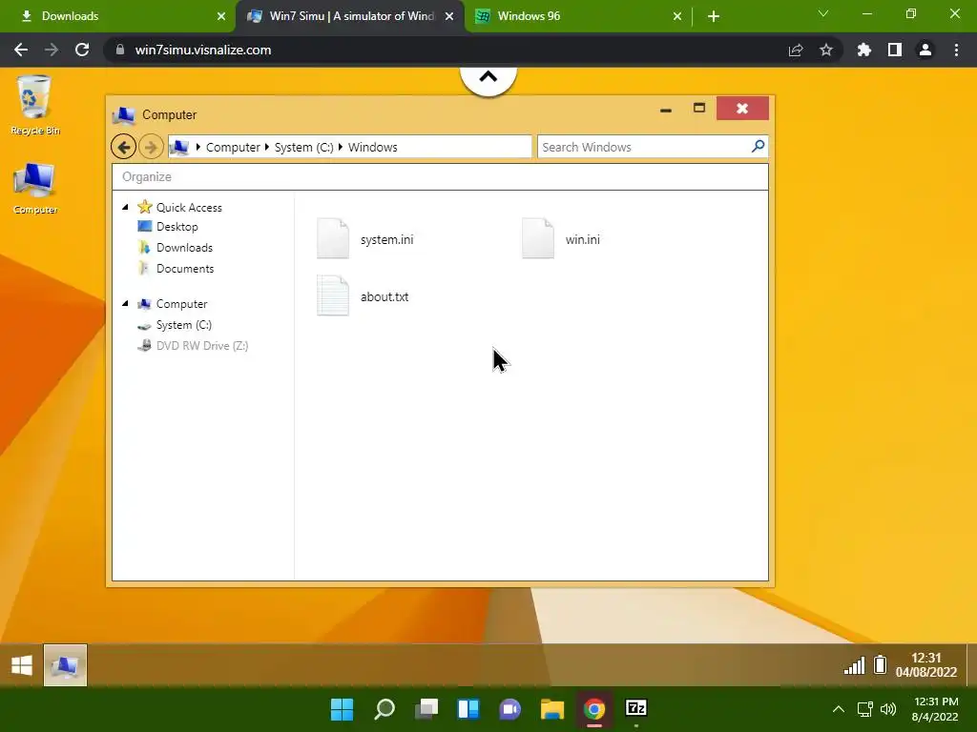Share this page with the share icon
Viewport: 977px width, 732px height.
pos(796,50)
